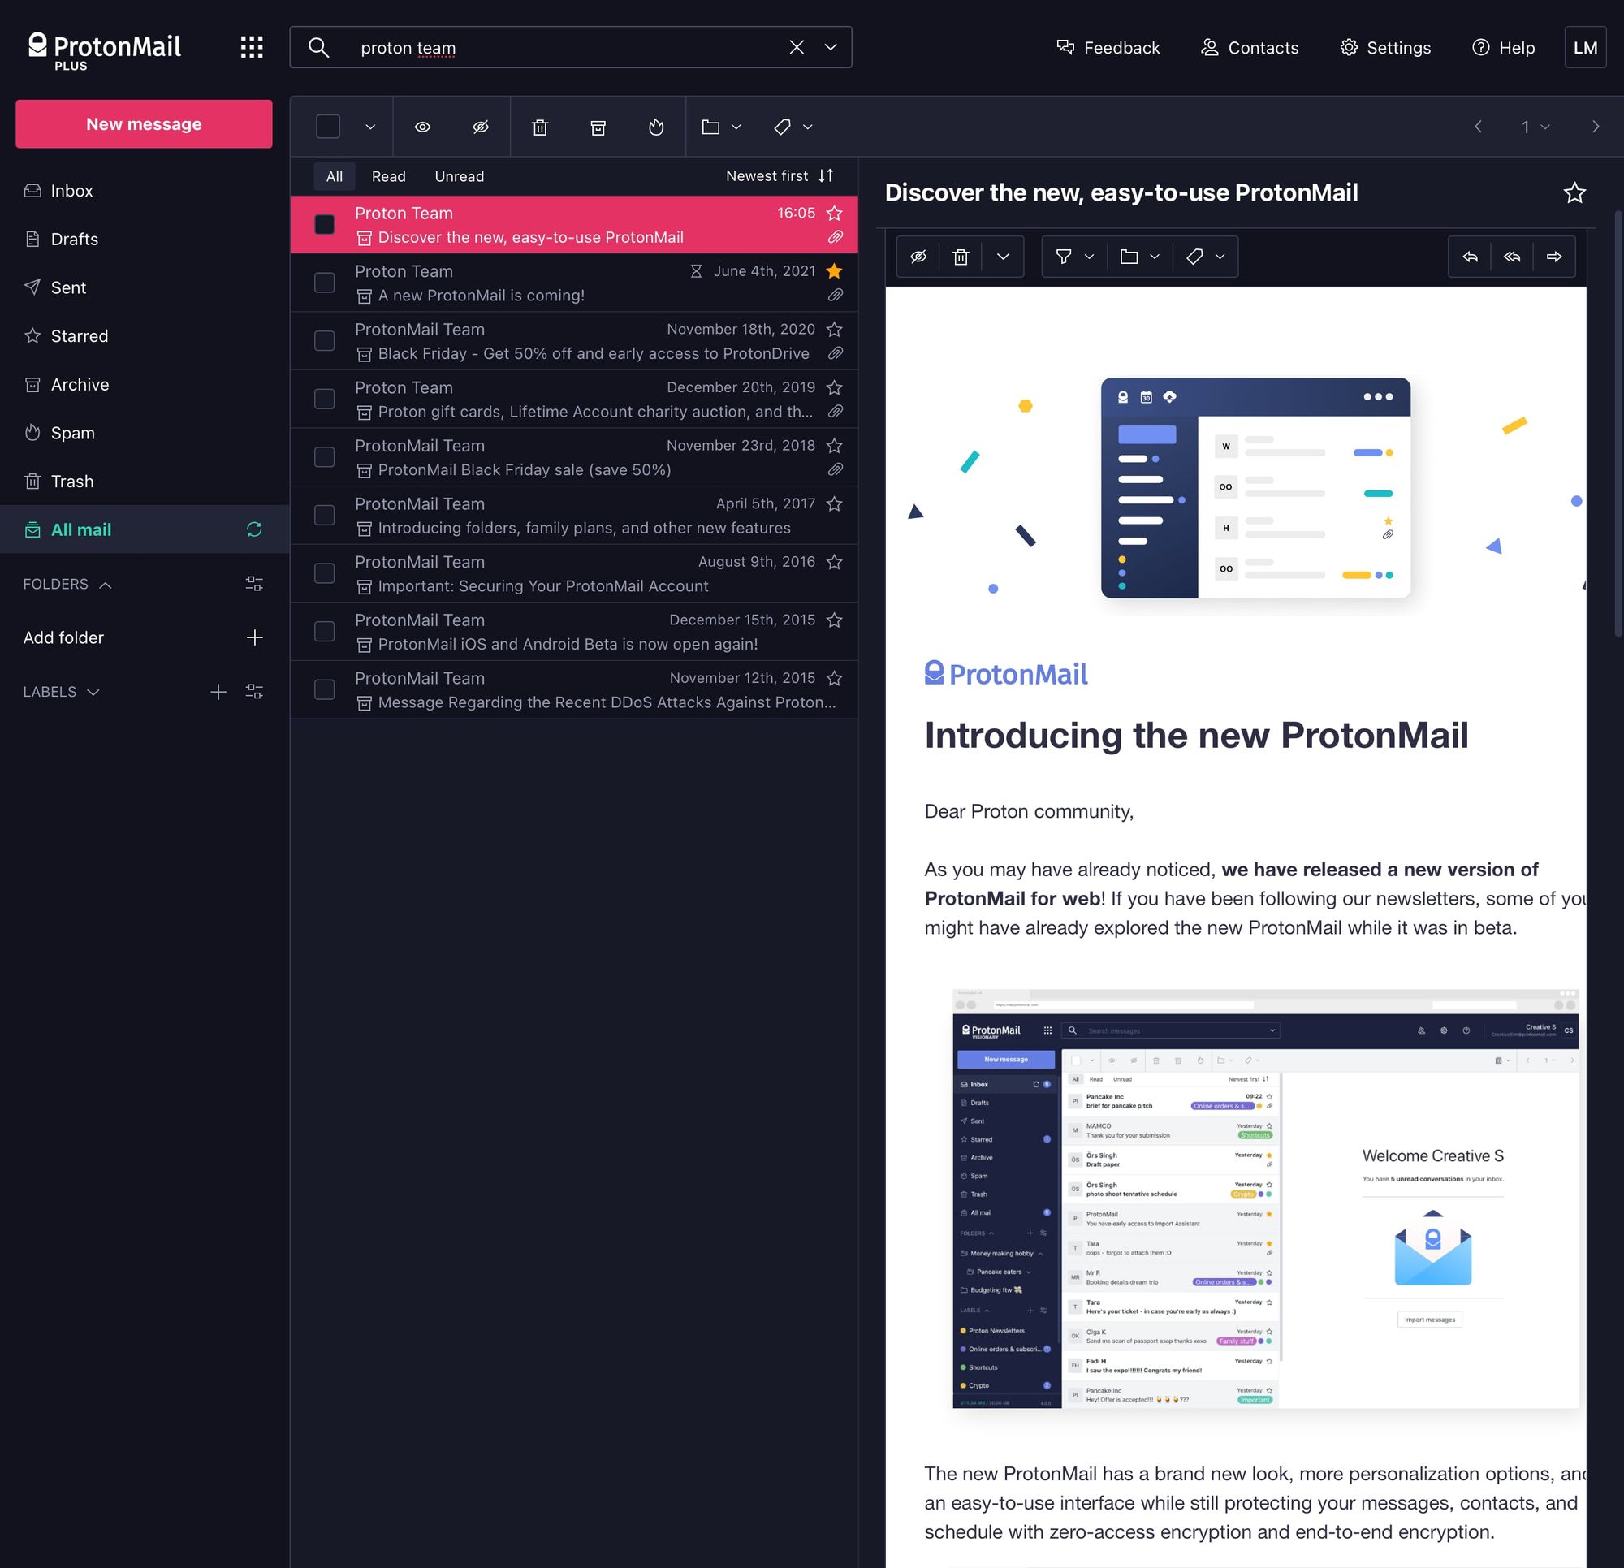Screen dimensions: 1624x1568
Task: Refresh All mail with the sync icon
Action: 254,529
